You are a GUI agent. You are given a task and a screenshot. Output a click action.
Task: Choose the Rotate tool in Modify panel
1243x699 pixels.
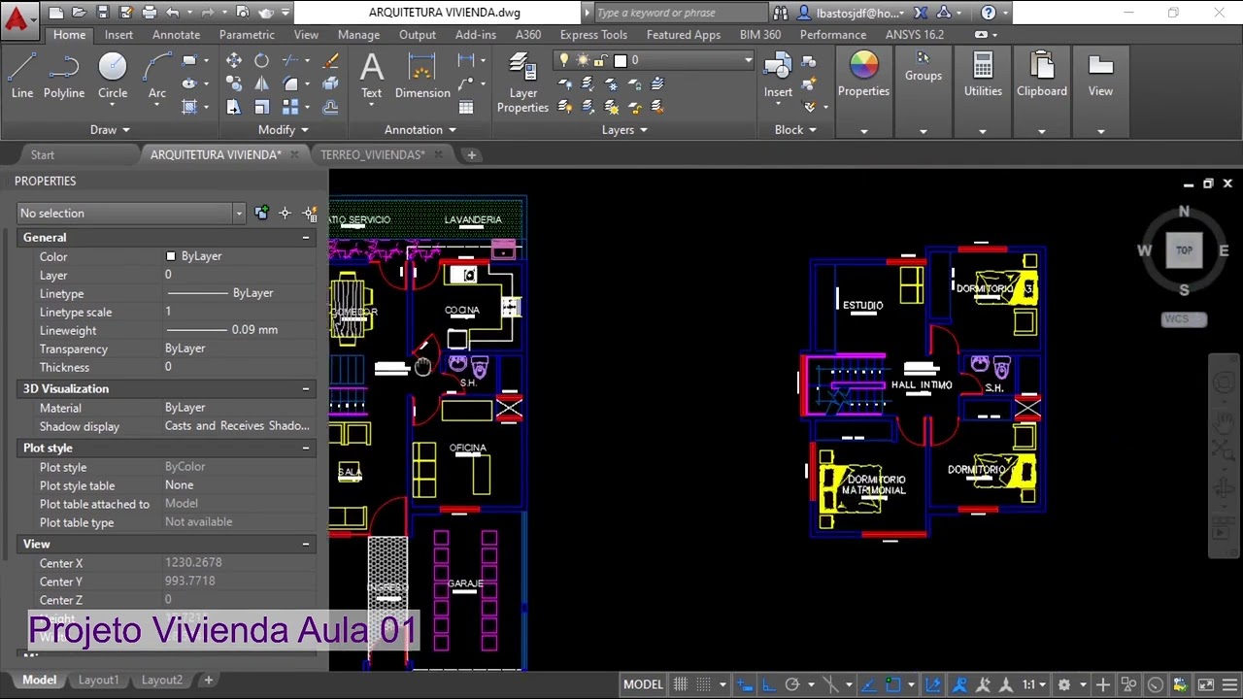click(261, 60)
